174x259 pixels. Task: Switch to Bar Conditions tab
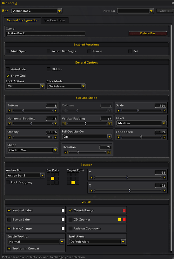pyautogui.click(x=55, y=20)
